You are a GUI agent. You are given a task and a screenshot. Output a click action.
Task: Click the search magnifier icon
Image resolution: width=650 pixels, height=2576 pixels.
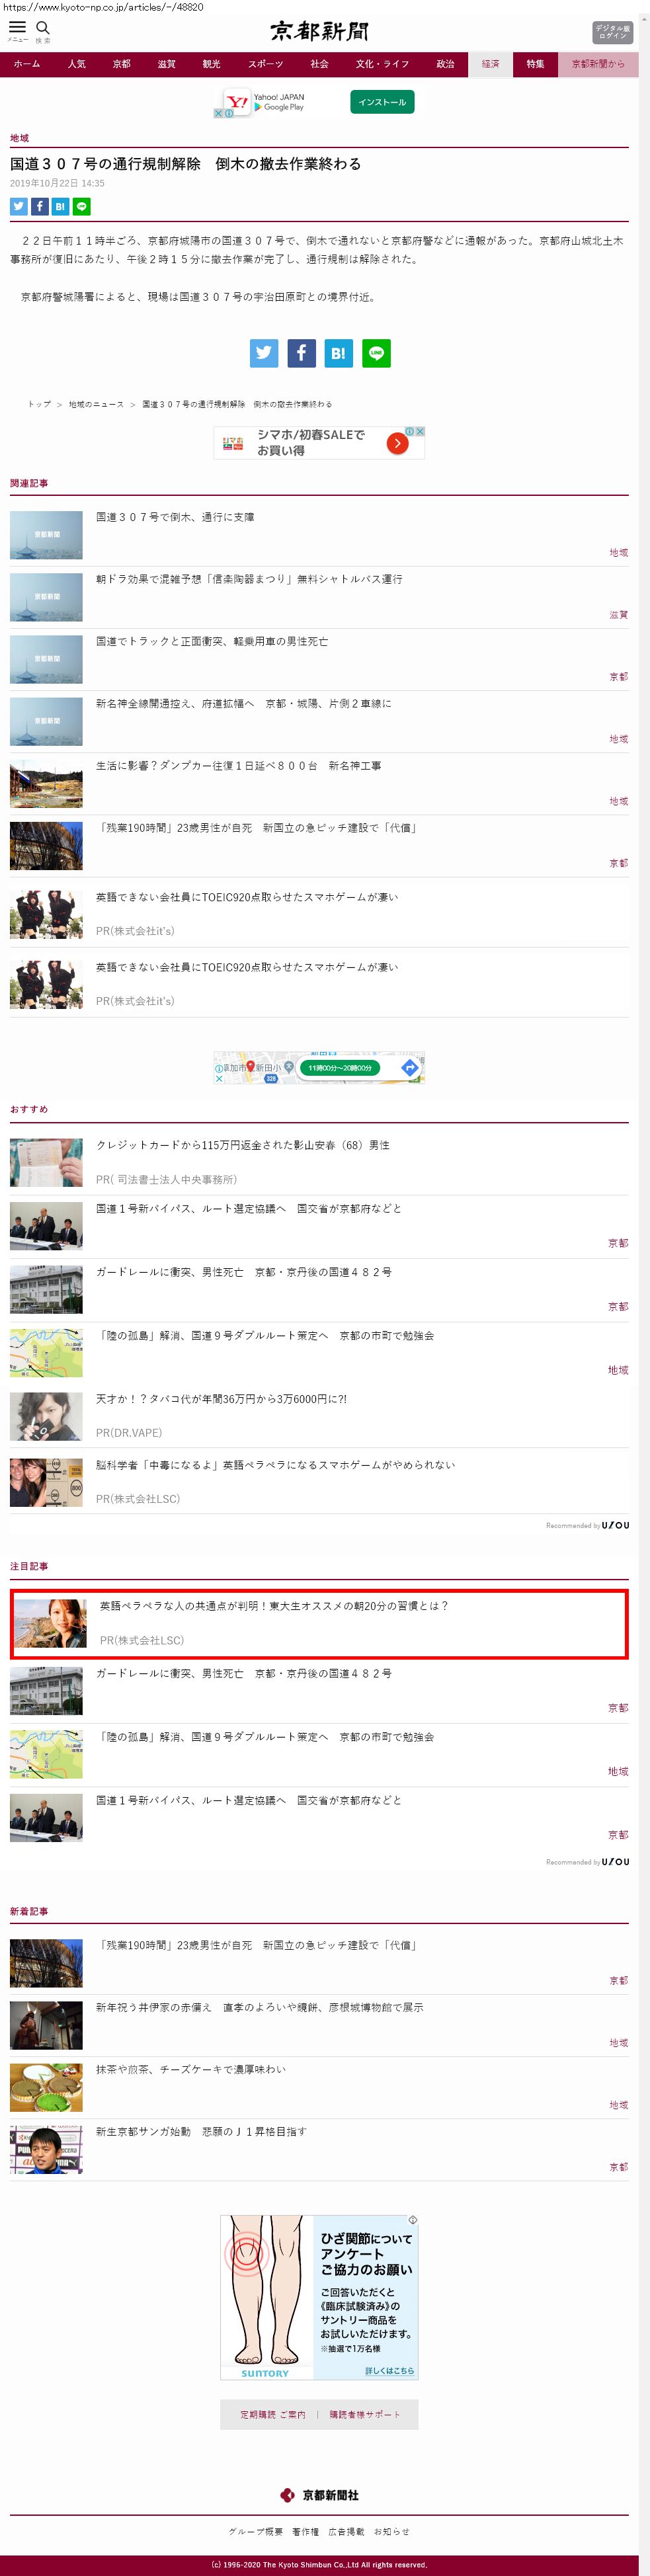[43, 27]
